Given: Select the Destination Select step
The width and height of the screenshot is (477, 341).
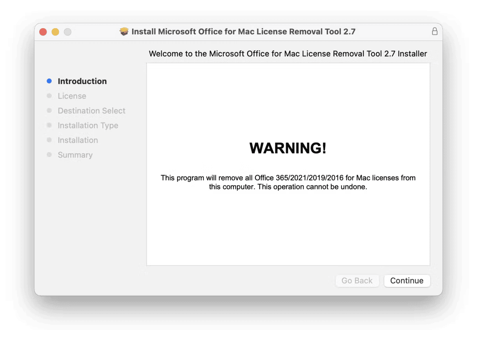Looking at the screenshot, I should tap(92, 111).
